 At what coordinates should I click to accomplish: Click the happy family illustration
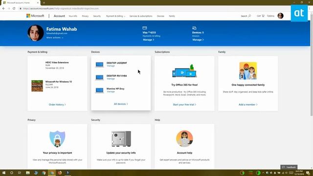click(248, 70)
